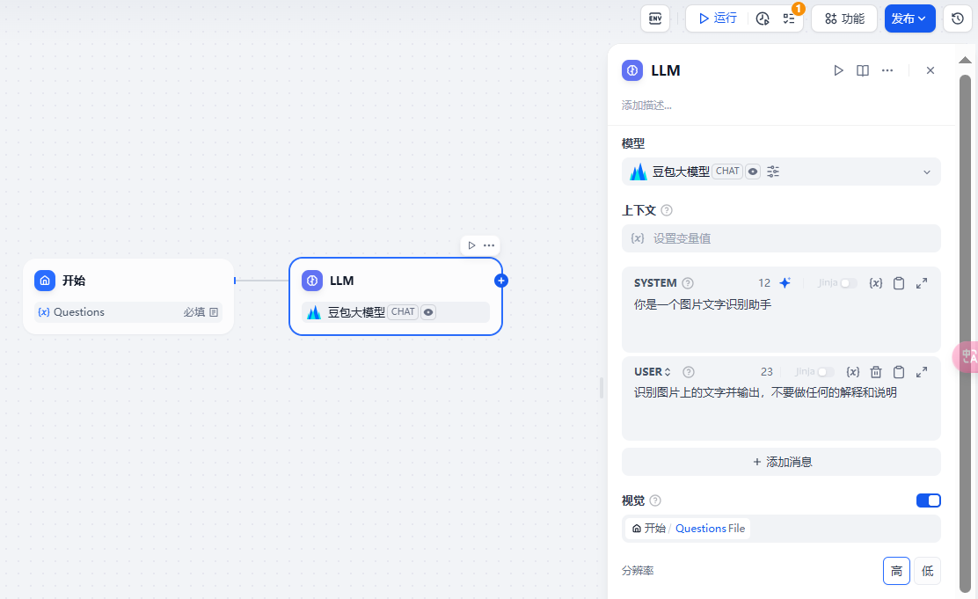Delete the USER message with trash icon
The image size is (978, 599).
[876, 372]
